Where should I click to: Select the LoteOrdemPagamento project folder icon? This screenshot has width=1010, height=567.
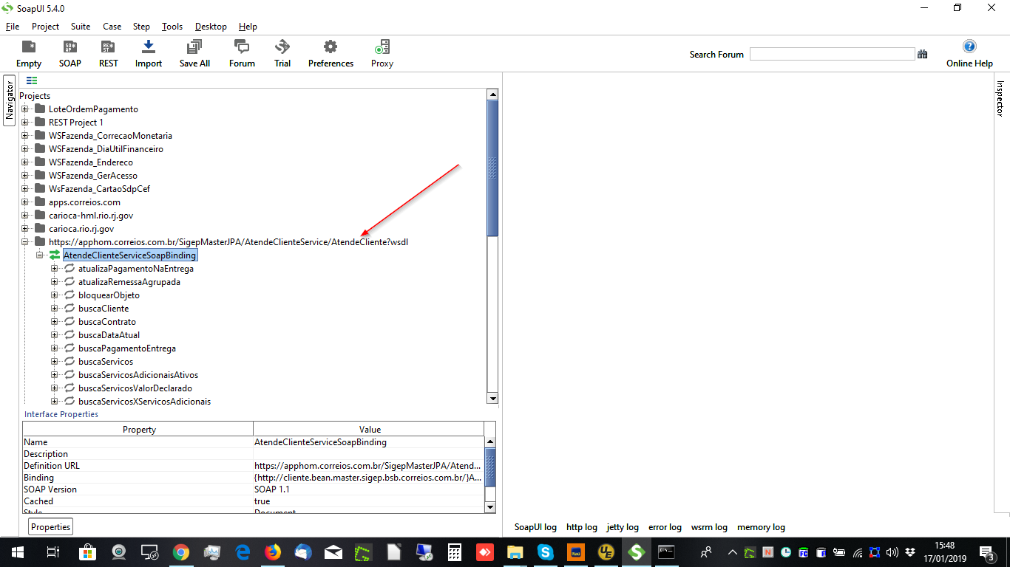(x=40, y=109)
